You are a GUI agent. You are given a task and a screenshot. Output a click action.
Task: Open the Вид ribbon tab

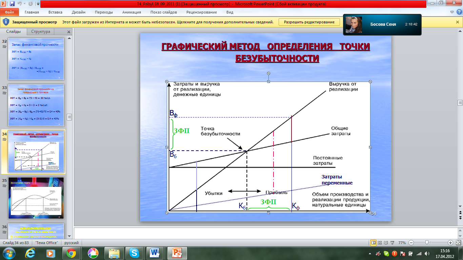tap(230, 12)
